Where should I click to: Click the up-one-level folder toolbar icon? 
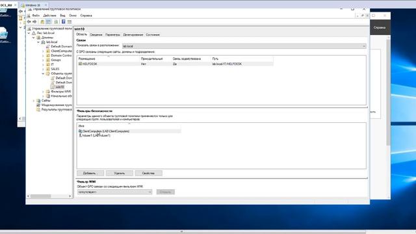[42, 21]
